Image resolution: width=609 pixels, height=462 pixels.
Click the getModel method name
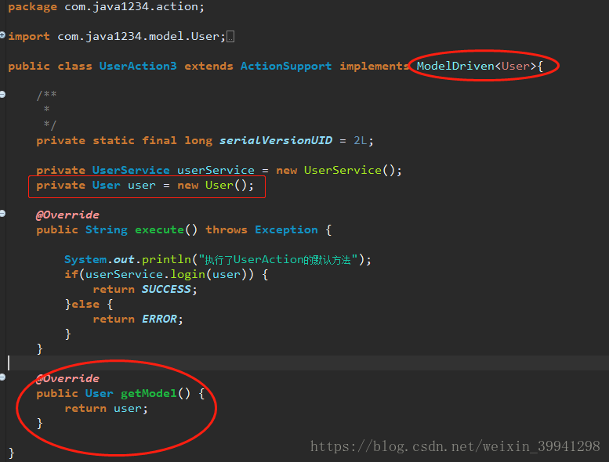pos(149,393)
